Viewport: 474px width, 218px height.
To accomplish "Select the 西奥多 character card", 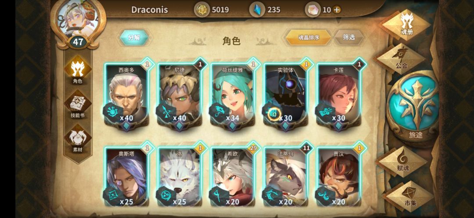I will [x=126, y=95].
